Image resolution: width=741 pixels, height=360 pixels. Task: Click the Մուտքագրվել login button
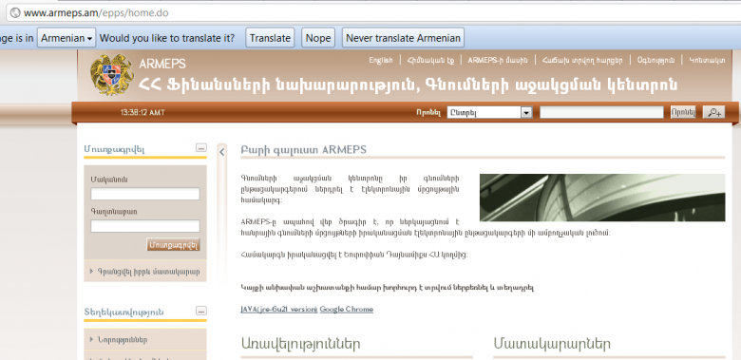(174, 245)
